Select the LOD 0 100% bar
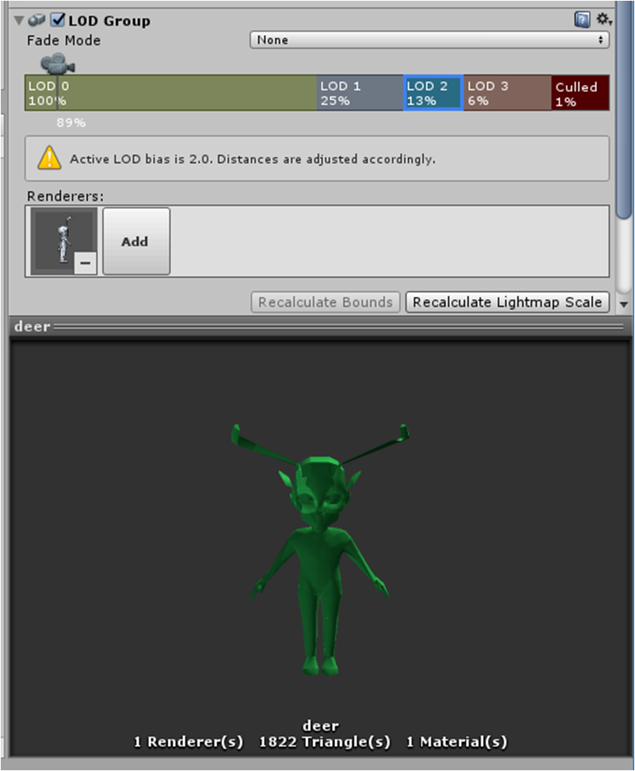This screenshot has height=771, width=635. click(171, 93)
